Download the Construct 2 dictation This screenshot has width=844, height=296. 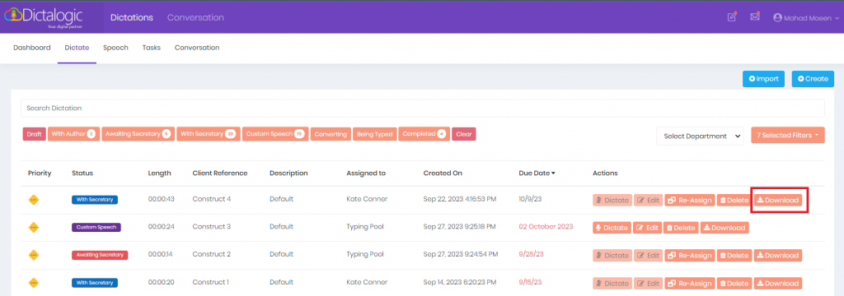coord(778,256)
